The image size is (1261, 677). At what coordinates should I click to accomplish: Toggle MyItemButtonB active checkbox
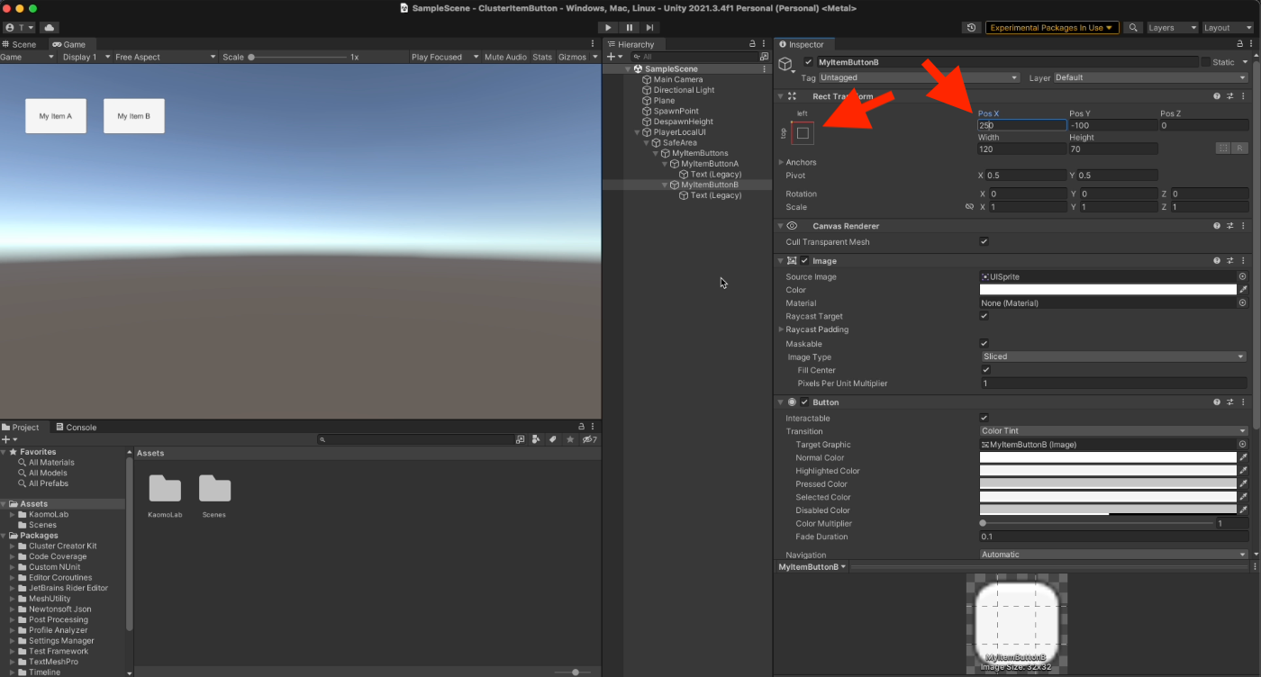808,62
